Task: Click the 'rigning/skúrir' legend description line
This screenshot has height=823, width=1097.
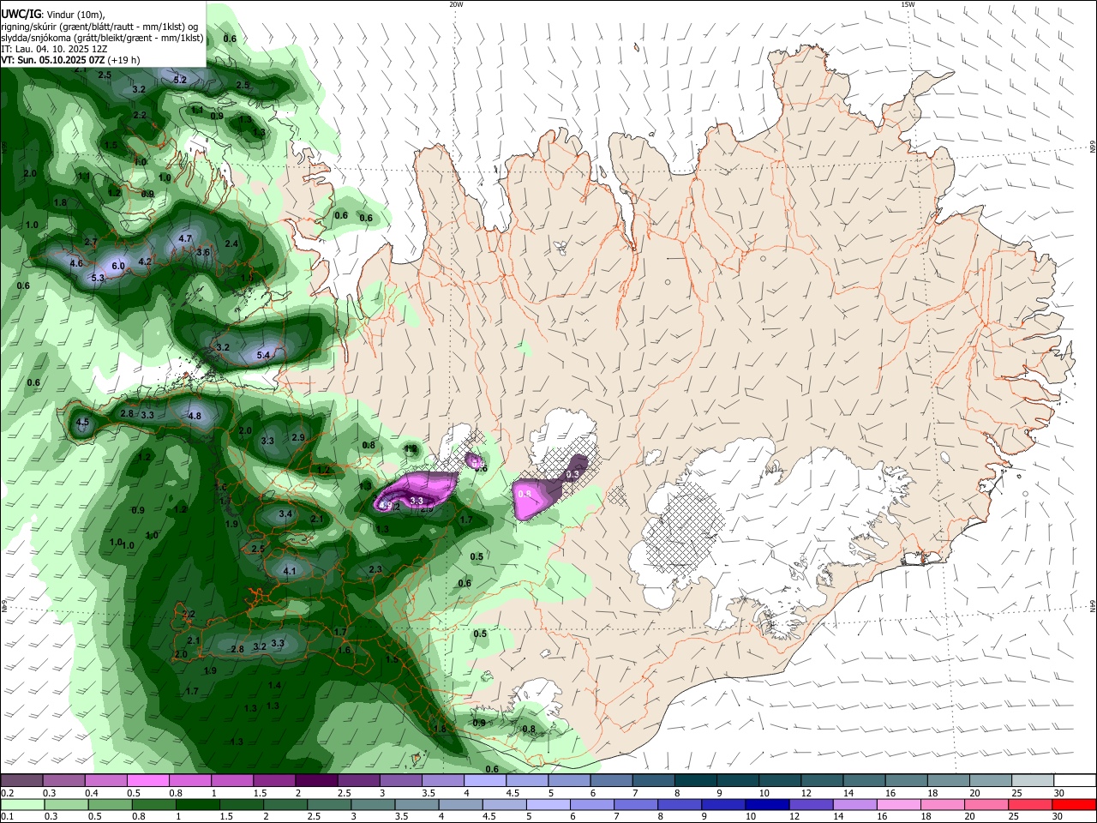Action: coord(101,27)
